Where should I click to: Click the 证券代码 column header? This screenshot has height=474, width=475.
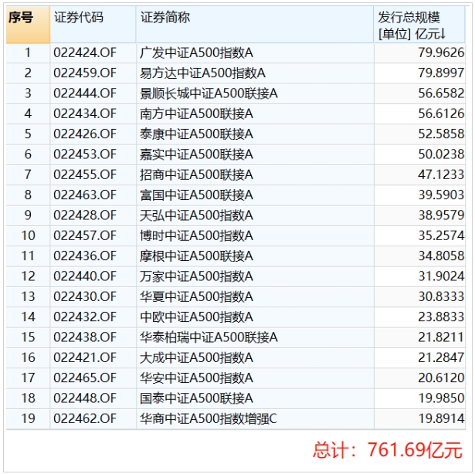point(93,25)
